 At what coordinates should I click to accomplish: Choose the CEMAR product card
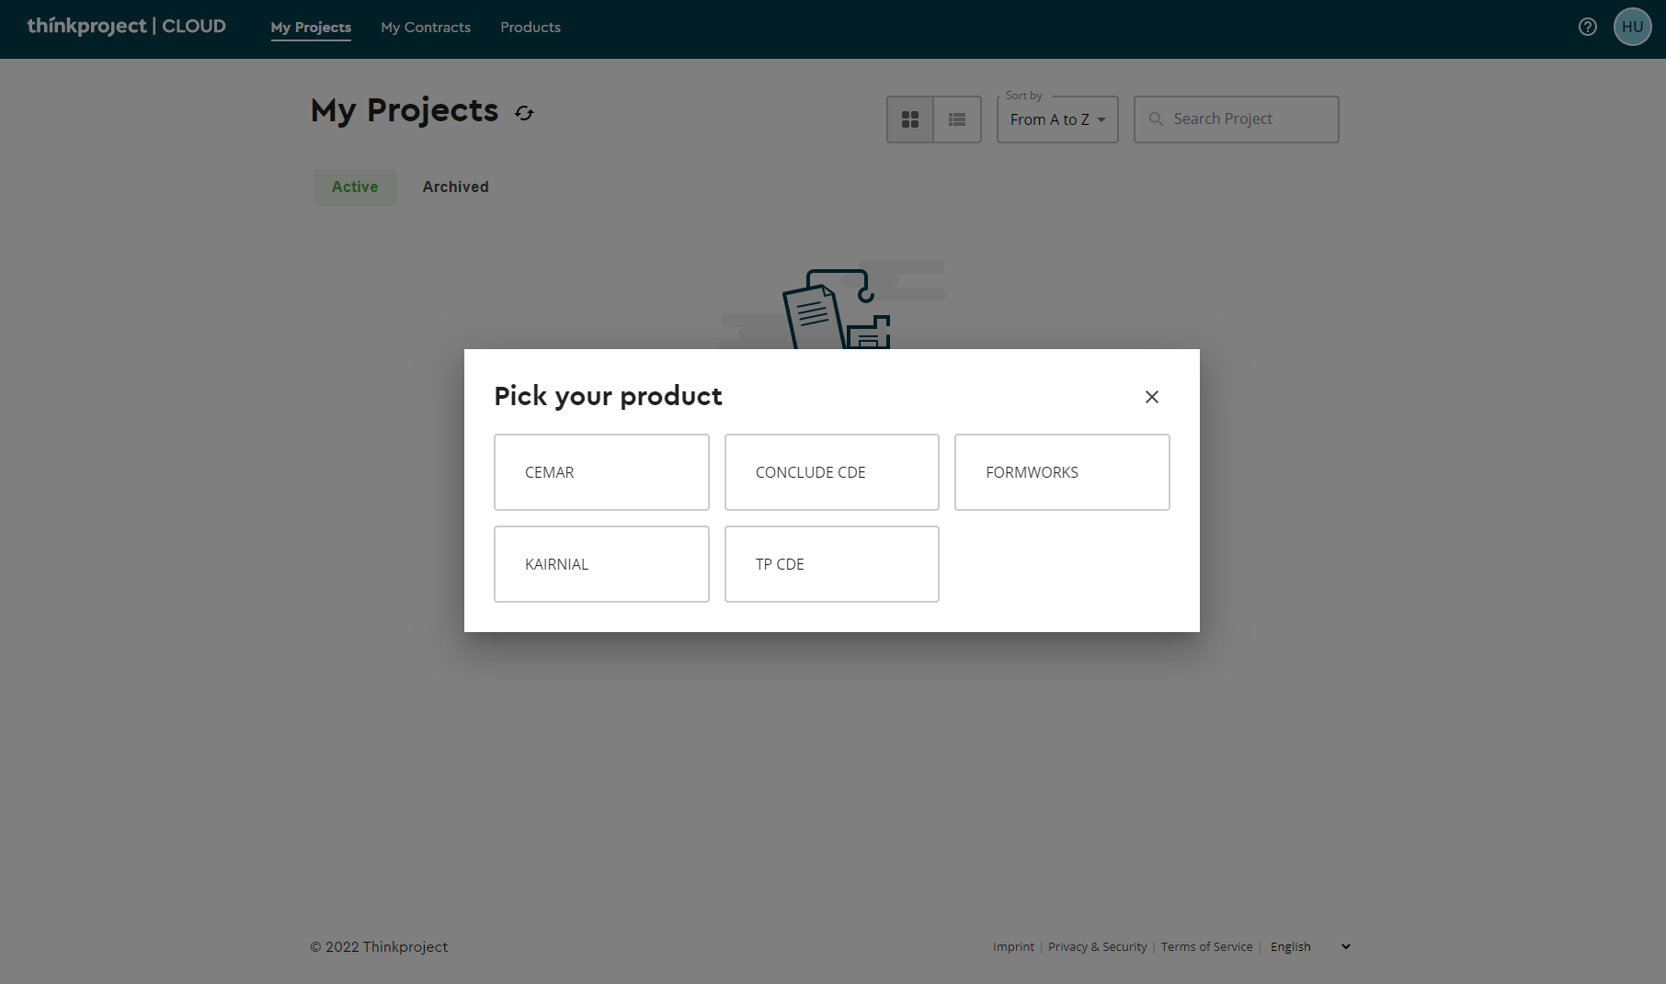(x=601, y=472)
